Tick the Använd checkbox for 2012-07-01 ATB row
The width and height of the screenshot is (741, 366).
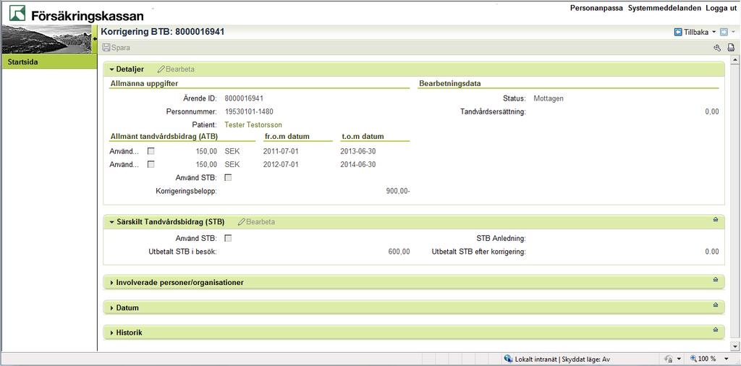(x=151, y=164)
